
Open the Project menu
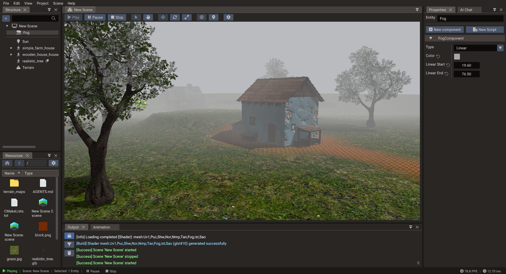[x=43, y=3]
